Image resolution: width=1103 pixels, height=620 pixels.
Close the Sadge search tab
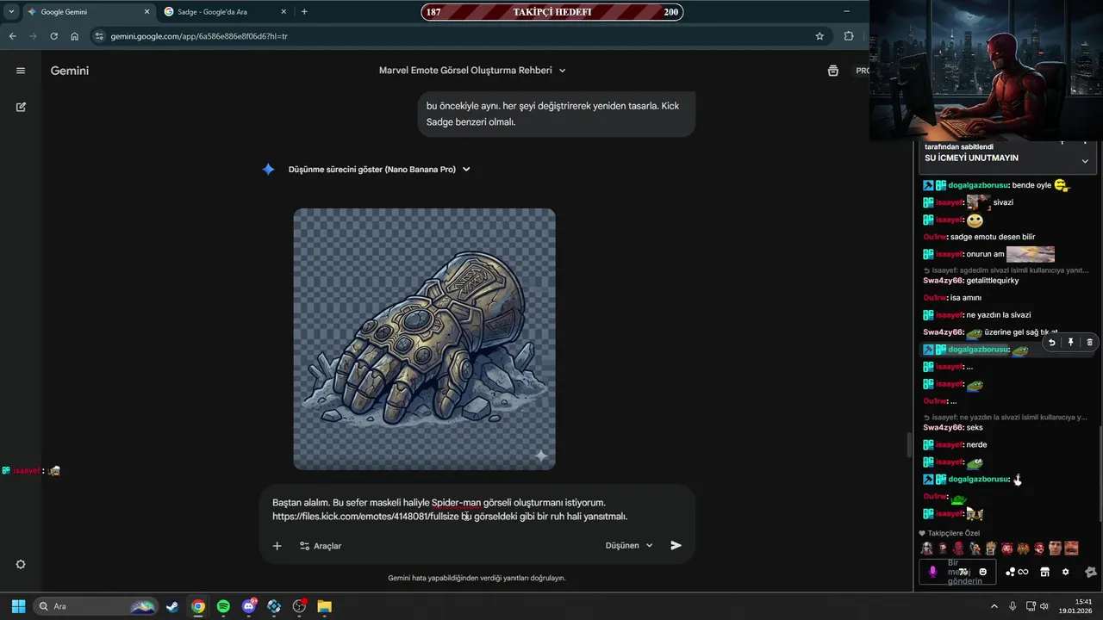point(284,12)
